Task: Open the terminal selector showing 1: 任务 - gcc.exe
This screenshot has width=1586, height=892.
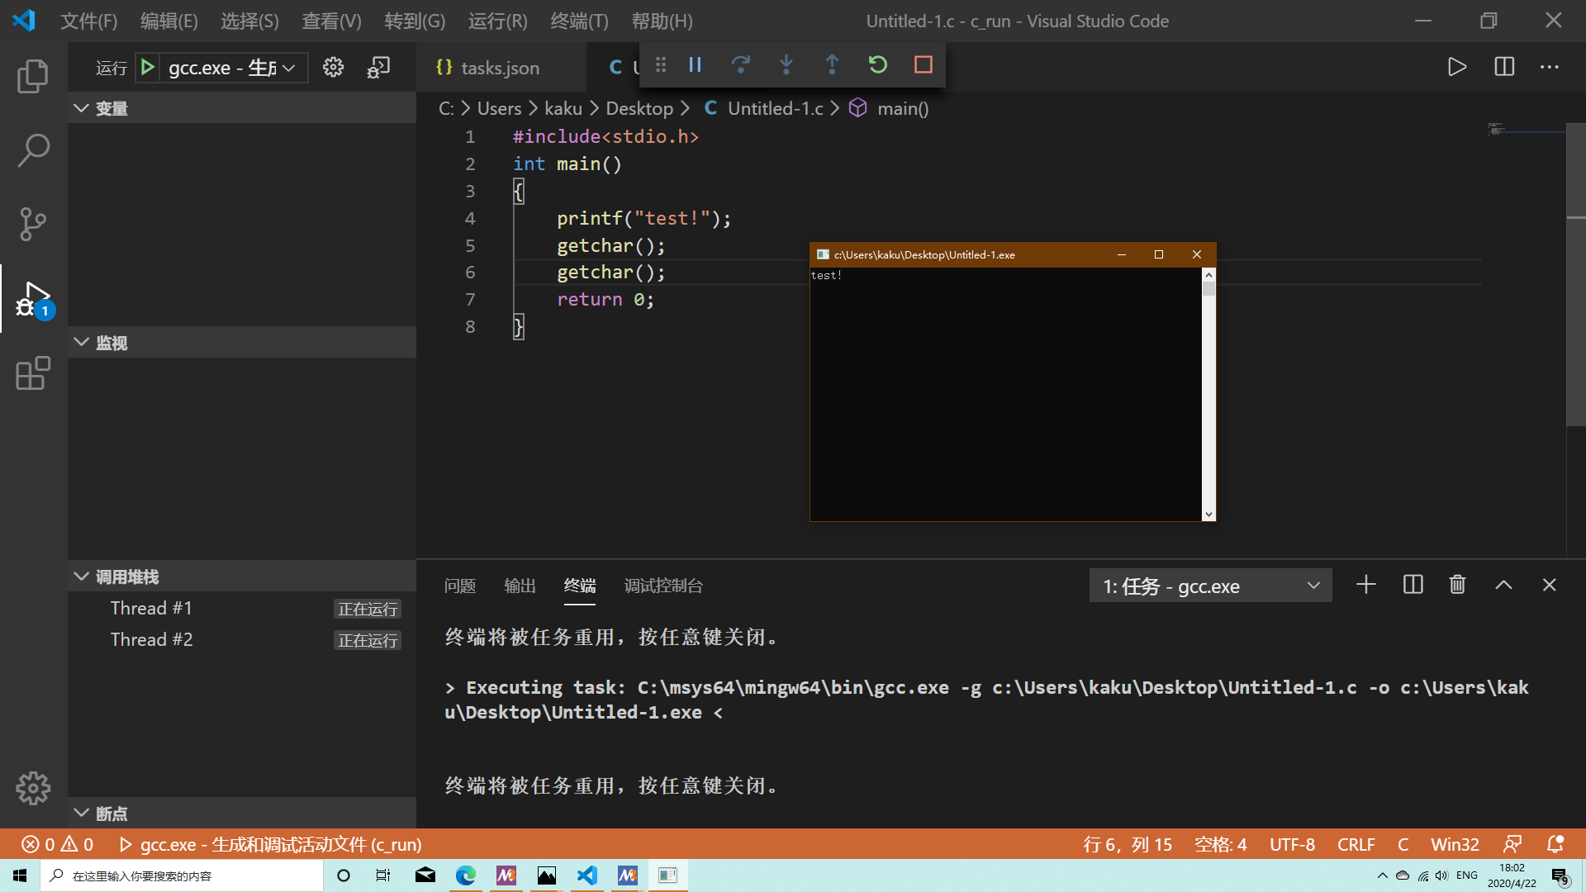Action: pyautogui.click(x=1209, y=585)
